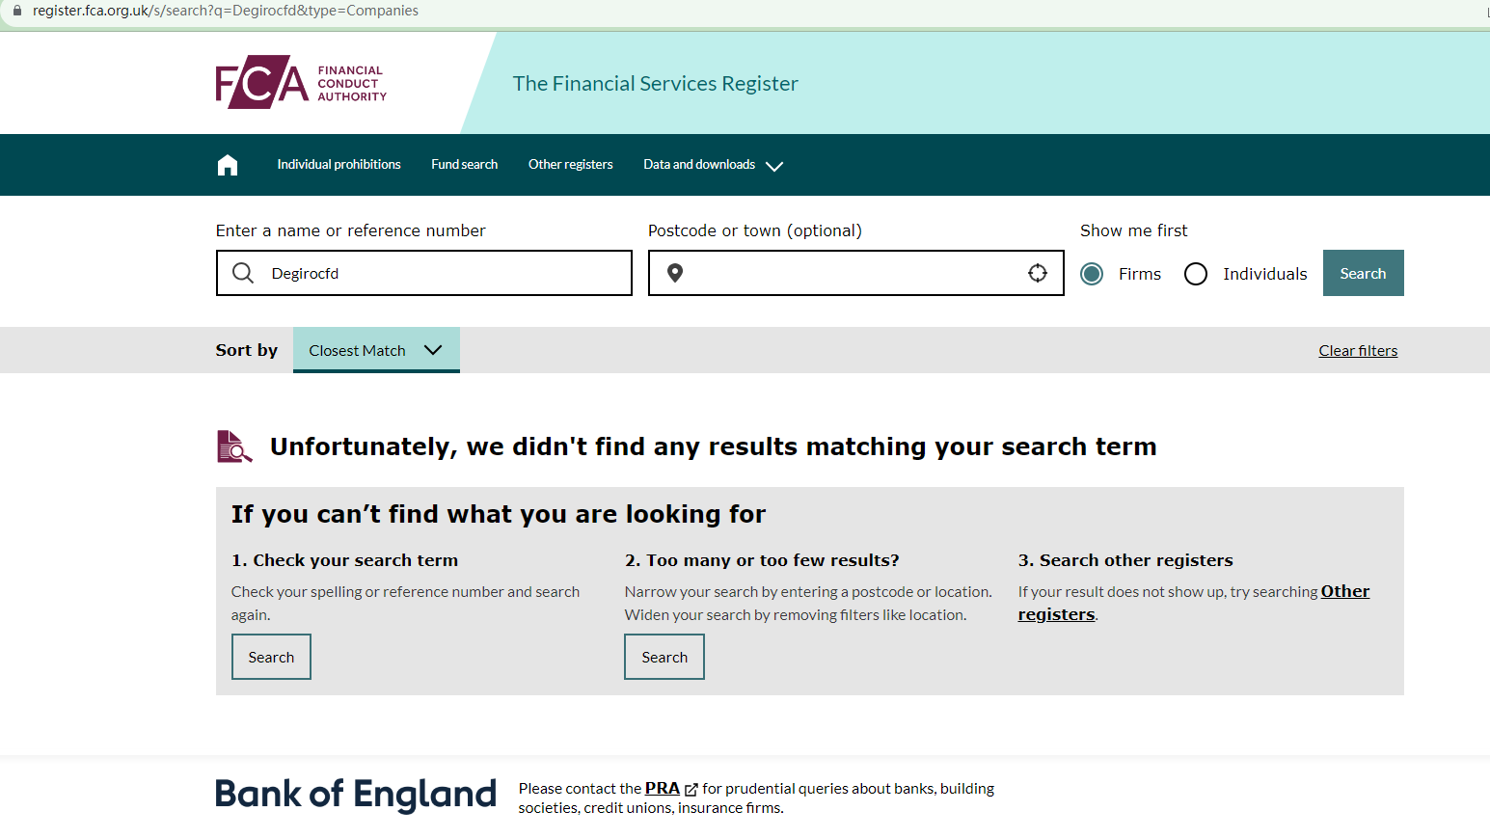1490x838 pixels.
Task: Click the PRA external link icon
Action: coord(691,790)
